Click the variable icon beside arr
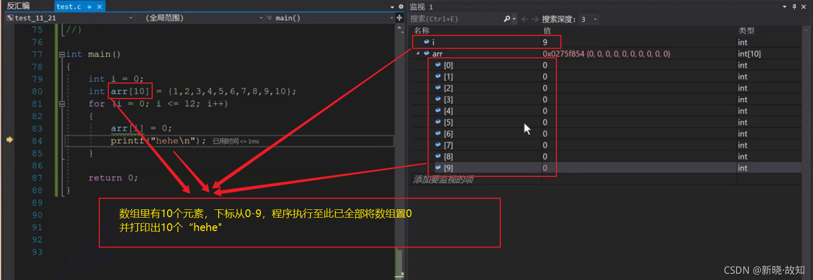 pyautogui.click(x=426, y=53)
